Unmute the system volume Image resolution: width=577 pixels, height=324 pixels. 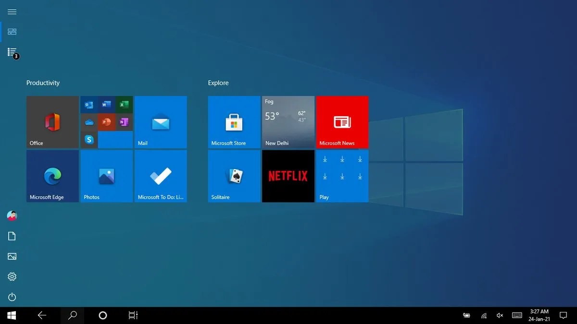[500, 315]
